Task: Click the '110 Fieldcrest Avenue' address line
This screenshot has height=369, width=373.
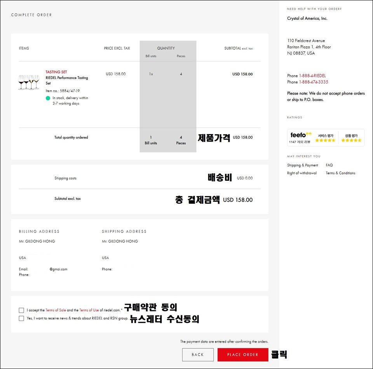Action: [x=306, y=41]
